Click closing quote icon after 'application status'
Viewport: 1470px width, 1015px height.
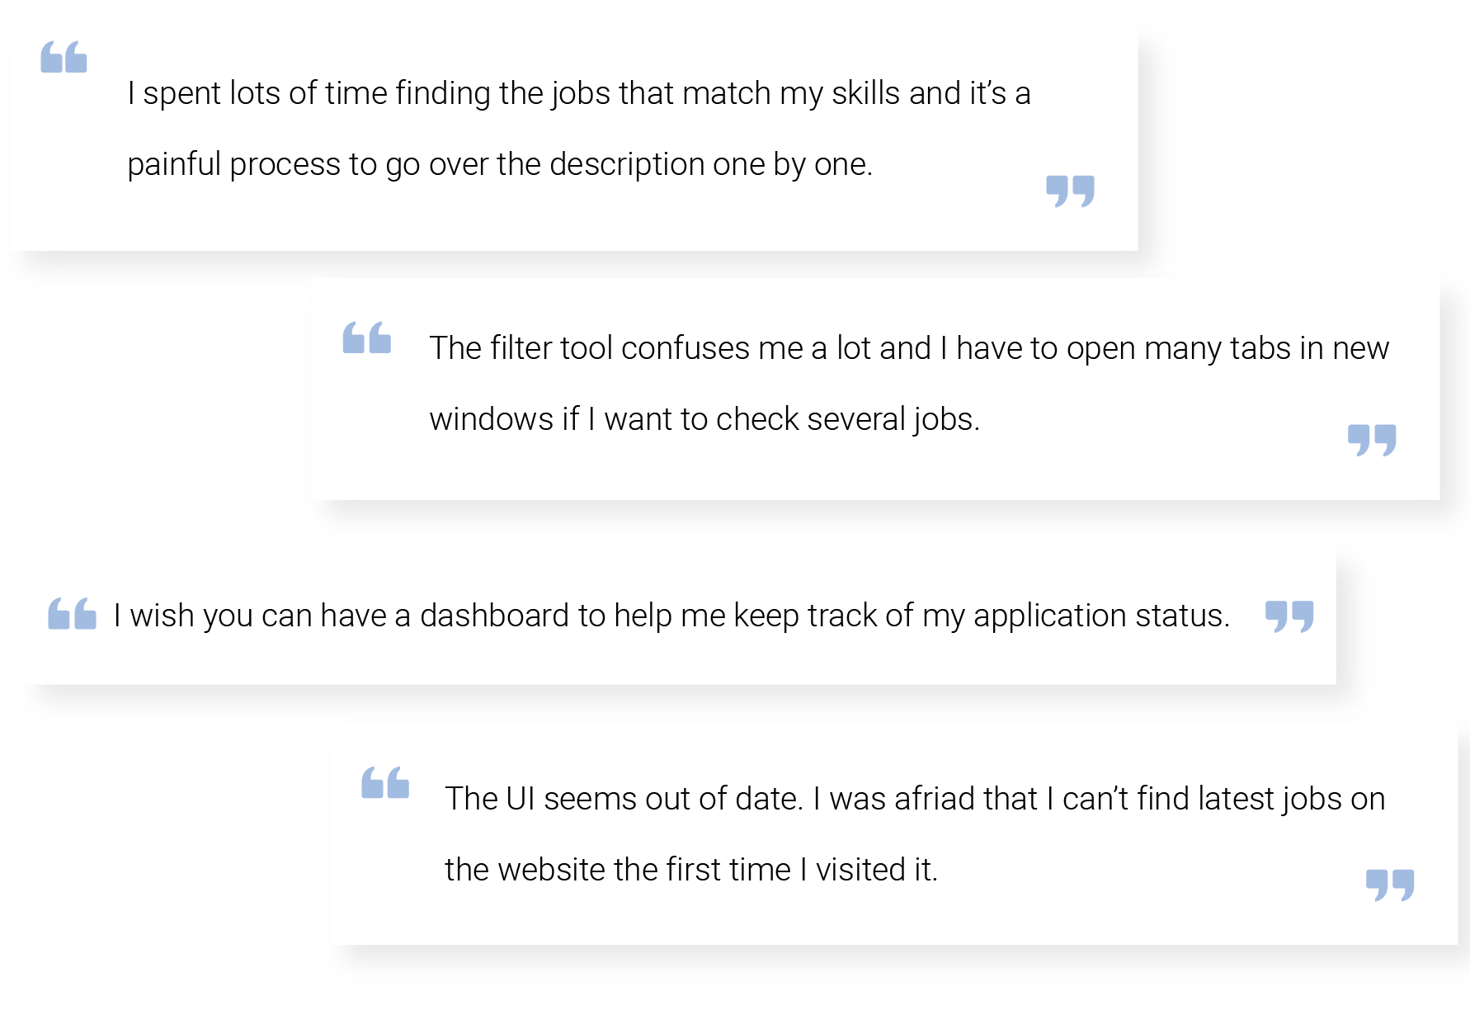1289,616
